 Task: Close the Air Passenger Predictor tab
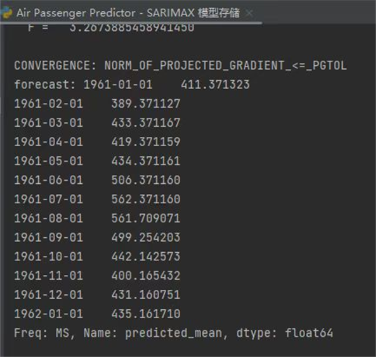coord(249,13)
